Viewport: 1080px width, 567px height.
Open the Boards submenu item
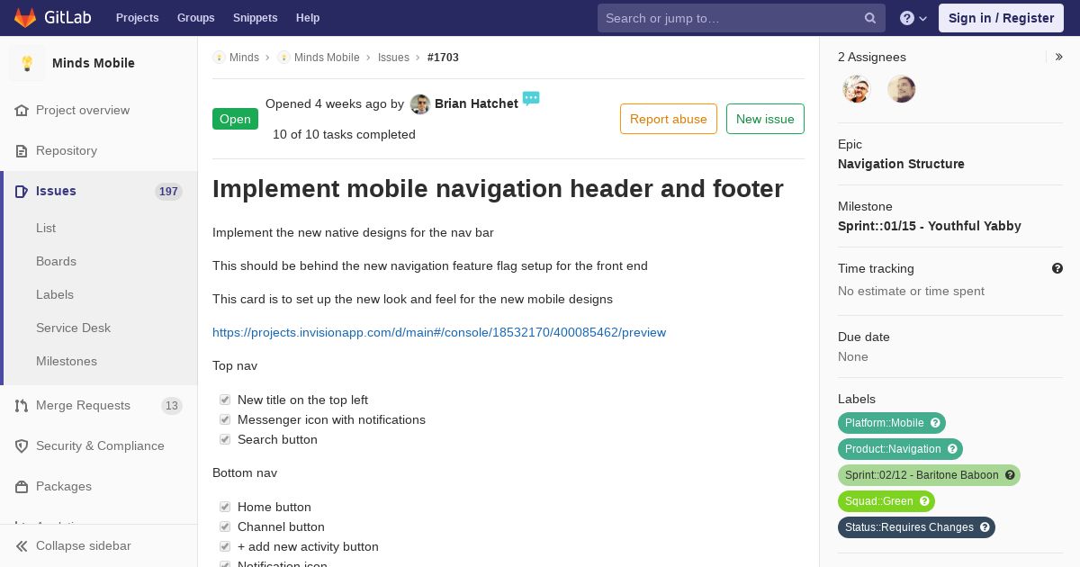tap(56, 261)
